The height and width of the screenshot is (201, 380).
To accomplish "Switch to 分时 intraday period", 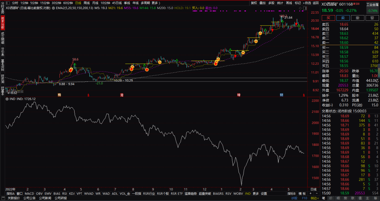I will pyautogui.click(x=15, y=3).
